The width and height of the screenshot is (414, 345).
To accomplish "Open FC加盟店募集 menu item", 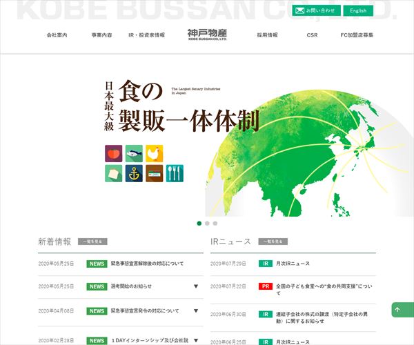I will click(357, 34).
